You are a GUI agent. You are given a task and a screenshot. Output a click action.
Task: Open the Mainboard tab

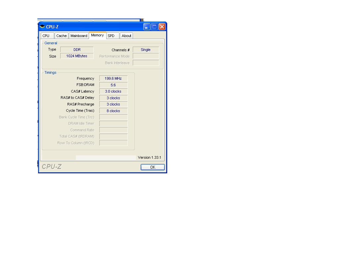click(79, 36)
